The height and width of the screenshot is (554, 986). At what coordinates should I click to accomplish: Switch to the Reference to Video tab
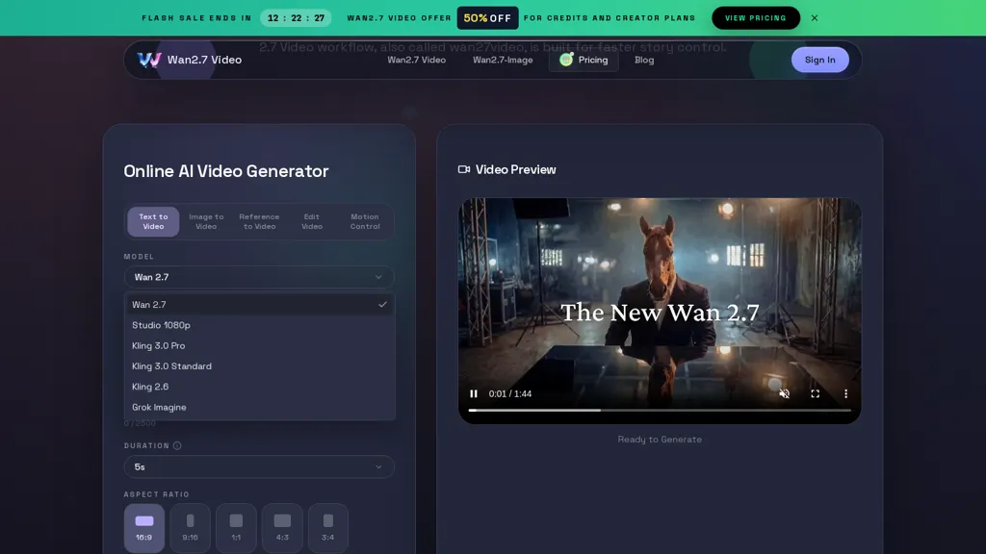point(259,222)
